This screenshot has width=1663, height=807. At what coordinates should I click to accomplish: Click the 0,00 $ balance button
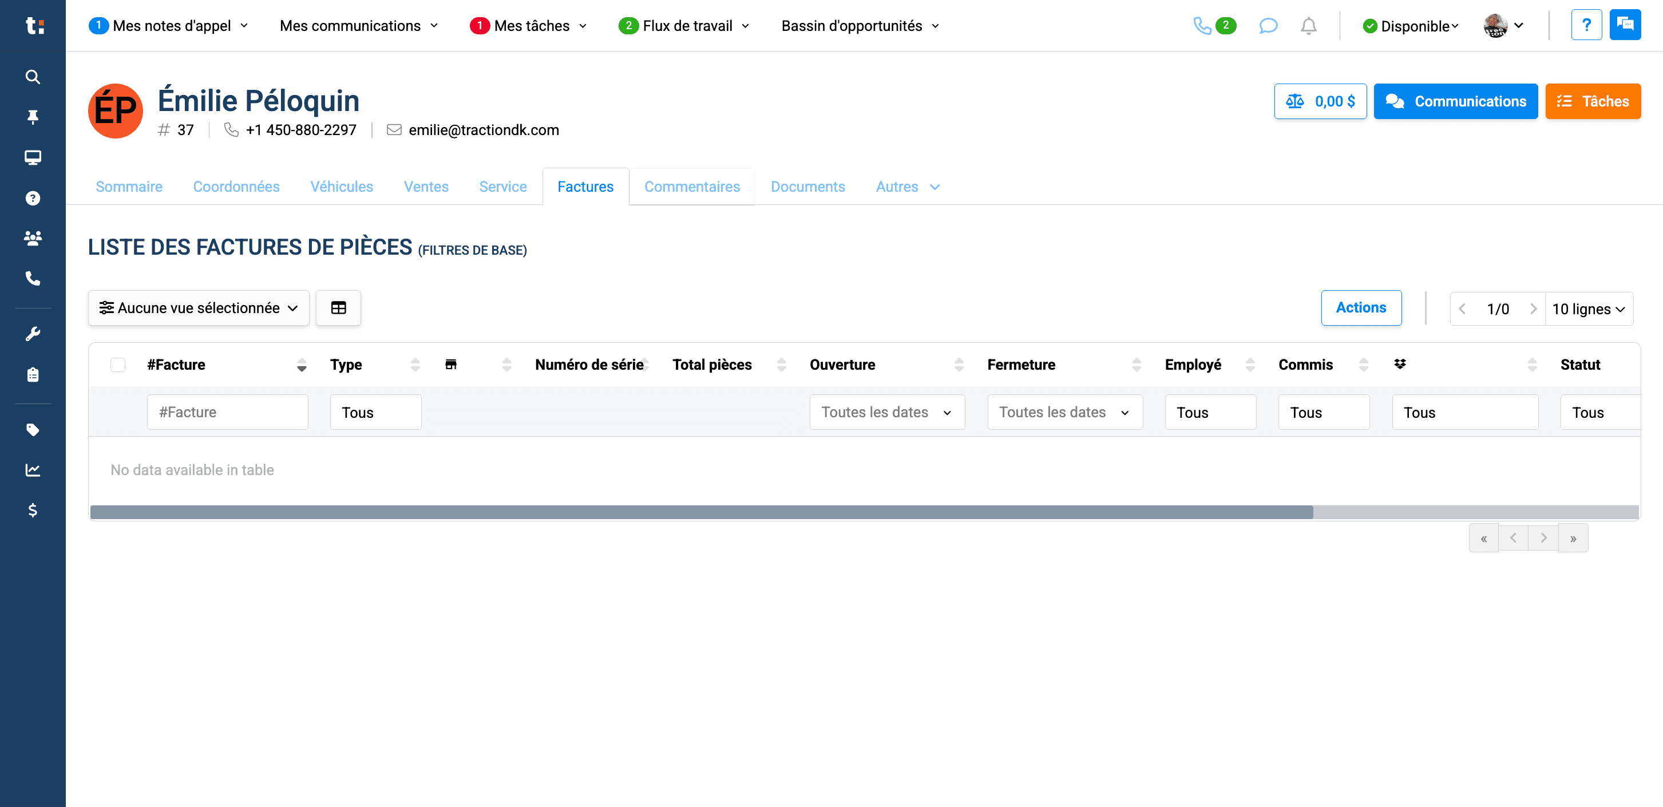point(1320,101)
